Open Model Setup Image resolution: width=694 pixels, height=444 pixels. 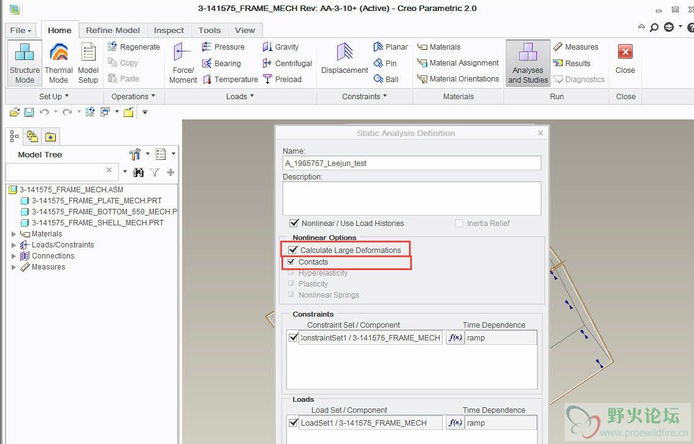click(88, 63)
